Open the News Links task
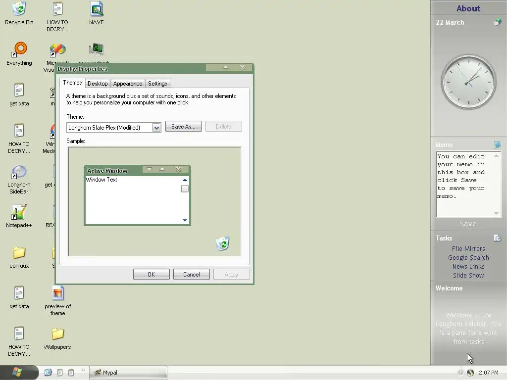Screen dimensions: 507x380 468,266
